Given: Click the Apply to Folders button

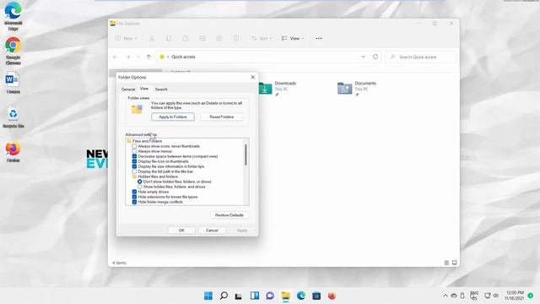Looking at the screenshot, I should 173,117.
